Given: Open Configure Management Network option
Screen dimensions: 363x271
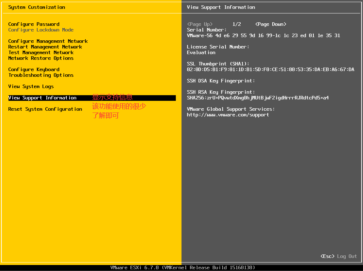Looking at the screenshot, I should (48, 41).
